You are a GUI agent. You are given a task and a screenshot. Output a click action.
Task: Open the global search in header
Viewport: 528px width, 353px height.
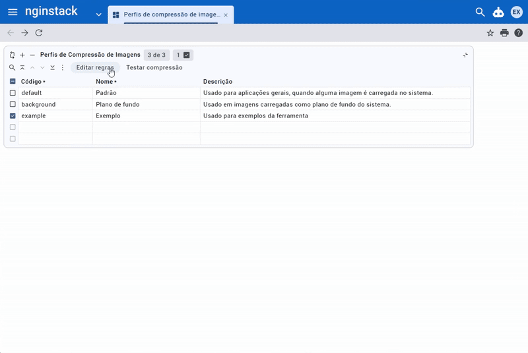point(480,12)
